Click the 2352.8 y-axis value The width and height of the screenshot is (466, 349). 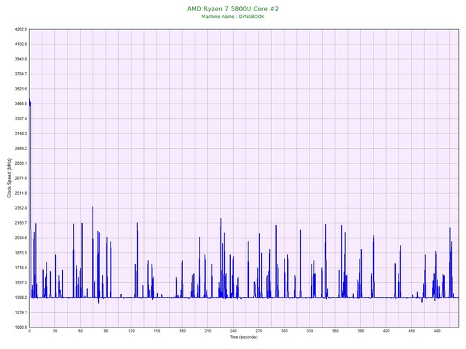point(21,208)
